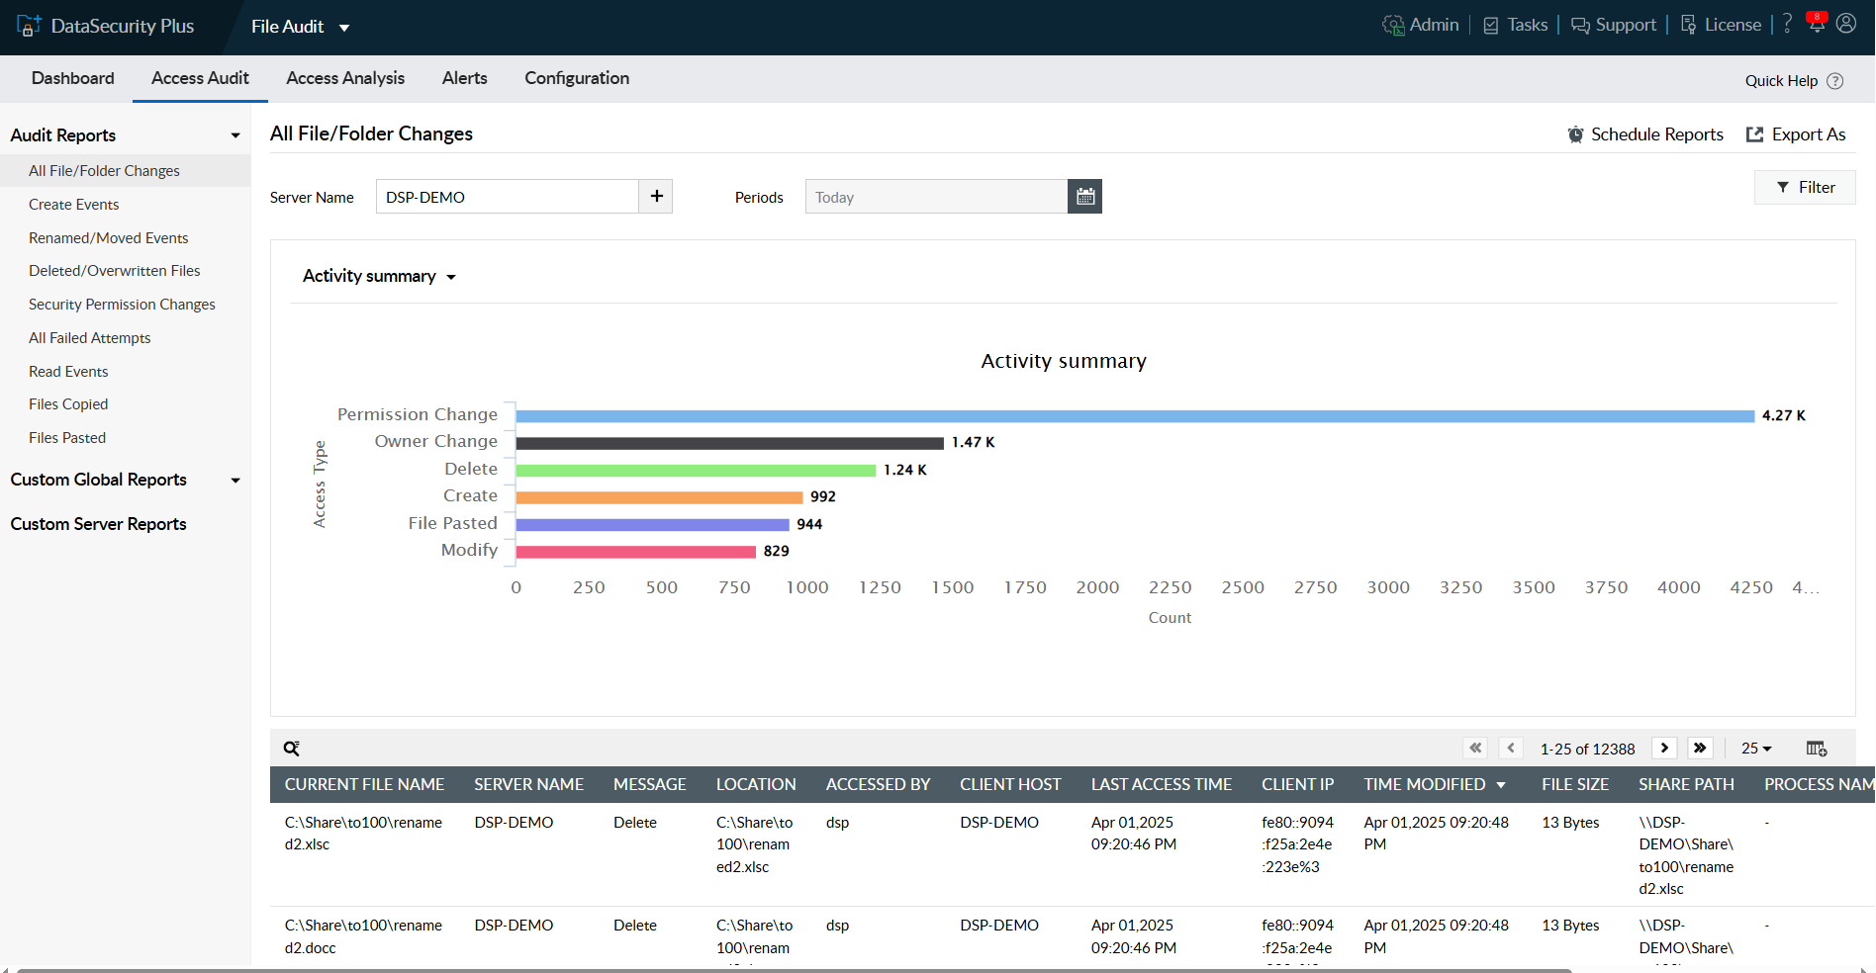Viewport: 1876px width, 973px height.
Task: Click the Export As button
Action: [x=1796, y=133]
